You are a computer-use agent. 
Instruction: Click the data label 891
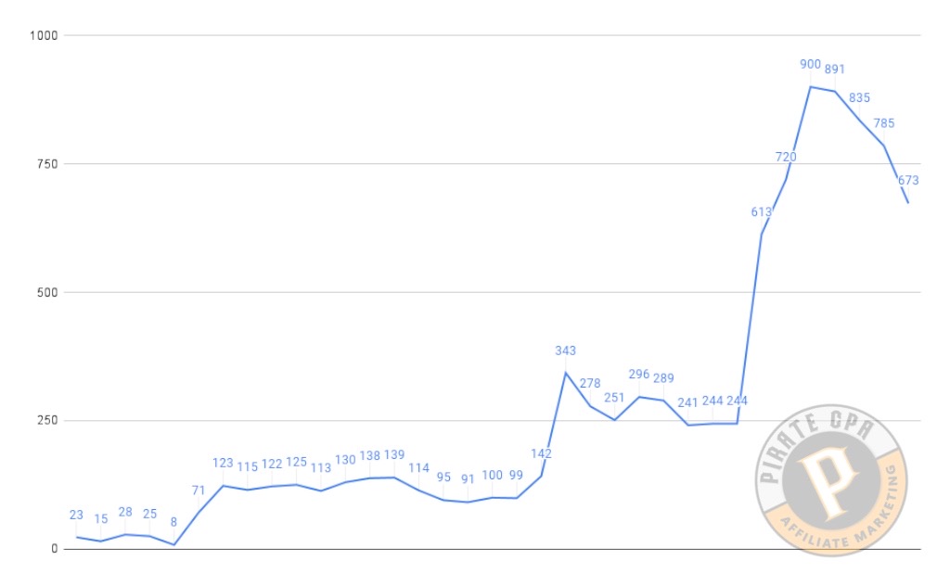click(834, 69)
